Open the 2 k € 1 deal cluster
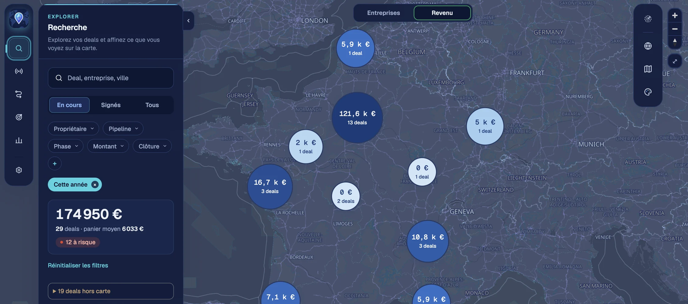 306,147
